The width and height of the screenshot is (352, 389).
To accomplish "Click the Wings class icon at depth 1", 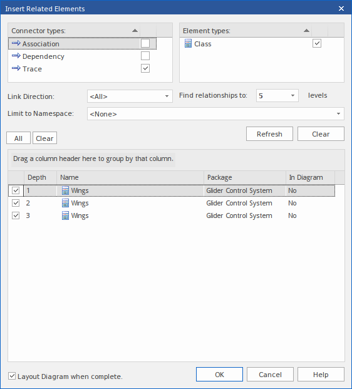I will [65, 190].
